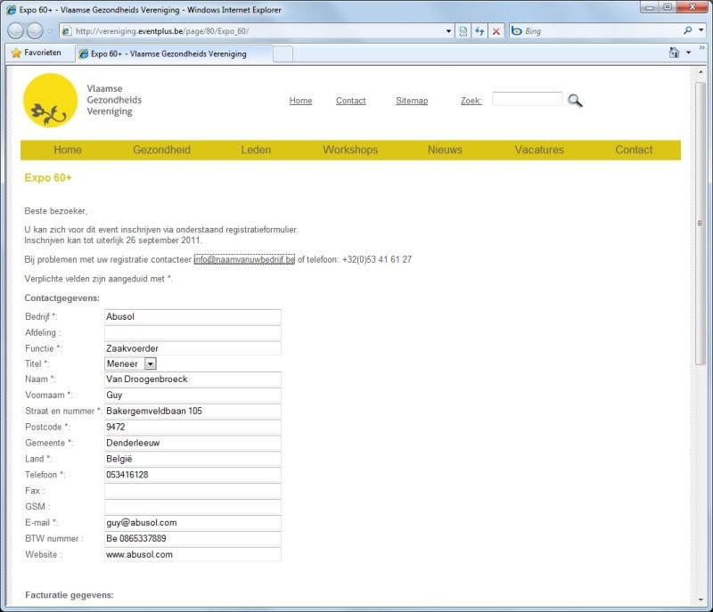Expand the Titel dropdown showing Meneer

point(150,363)
